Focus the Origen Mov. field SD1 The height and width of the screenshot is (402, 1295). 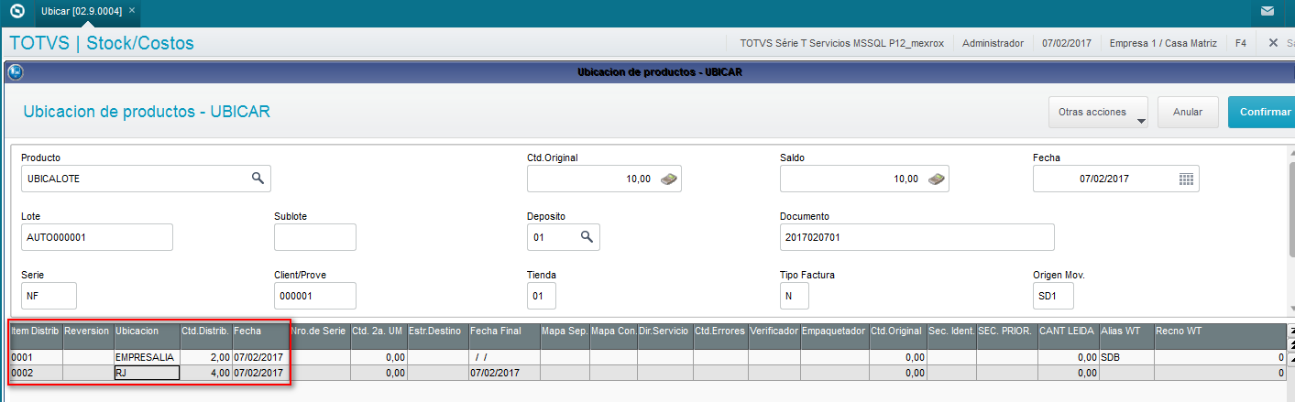pyautogui.click(x=1053, y=296)
